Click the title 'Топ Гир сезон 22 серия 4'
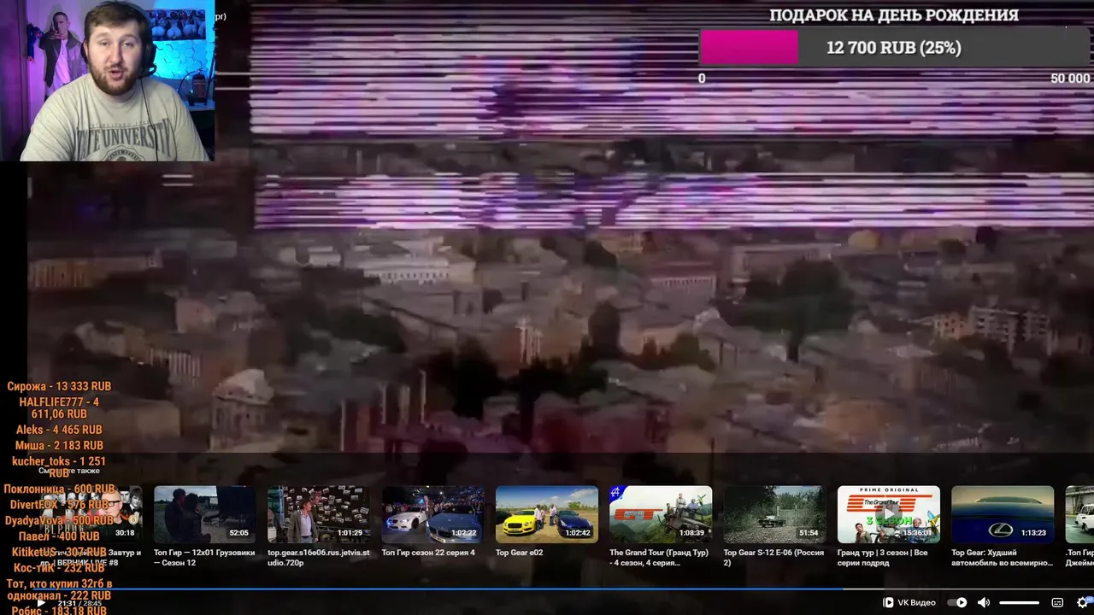 tap(428, 553)
